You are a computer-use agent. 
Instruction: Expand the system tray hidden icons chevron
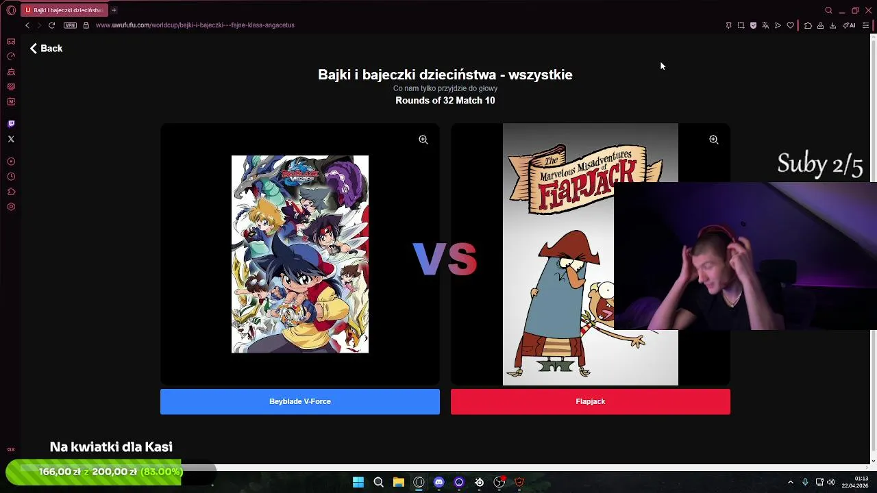pyautogui.click(x=790, y=482)
